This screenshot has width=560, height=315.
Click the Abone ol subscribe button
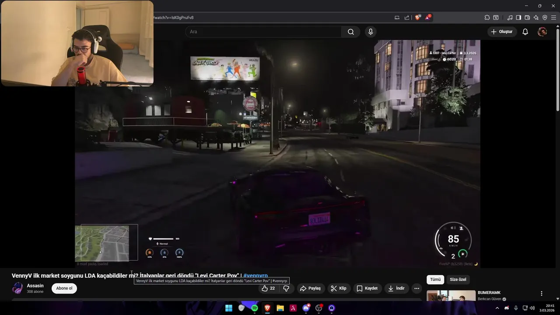point(64,288)
